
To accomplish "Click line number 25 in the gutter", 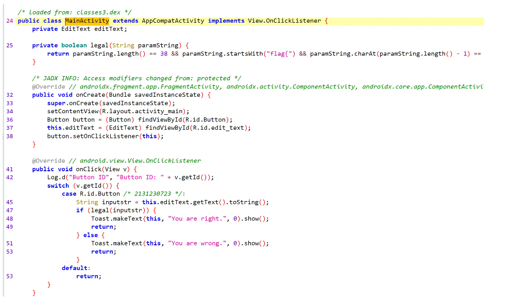I will [9, 46].
